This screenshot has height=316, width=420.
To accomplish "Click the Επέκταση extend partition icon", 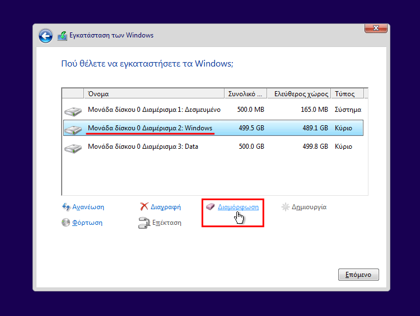I will pos(144,223).
